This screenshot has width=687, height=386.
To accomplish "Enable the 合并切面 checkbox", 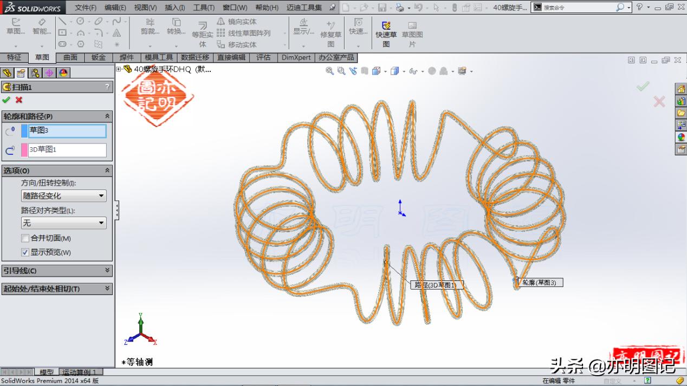I will point(25,238).
